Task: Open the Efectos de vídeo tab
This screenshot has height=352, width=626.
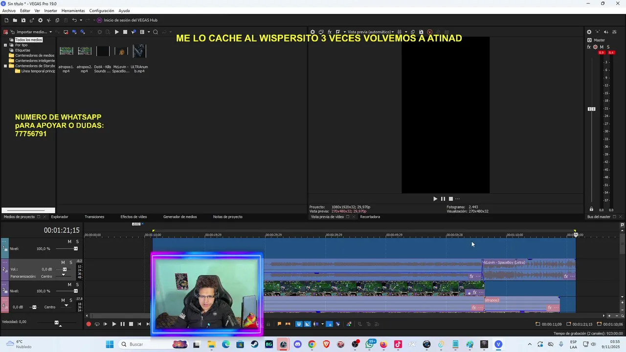Action: (134, 217)
